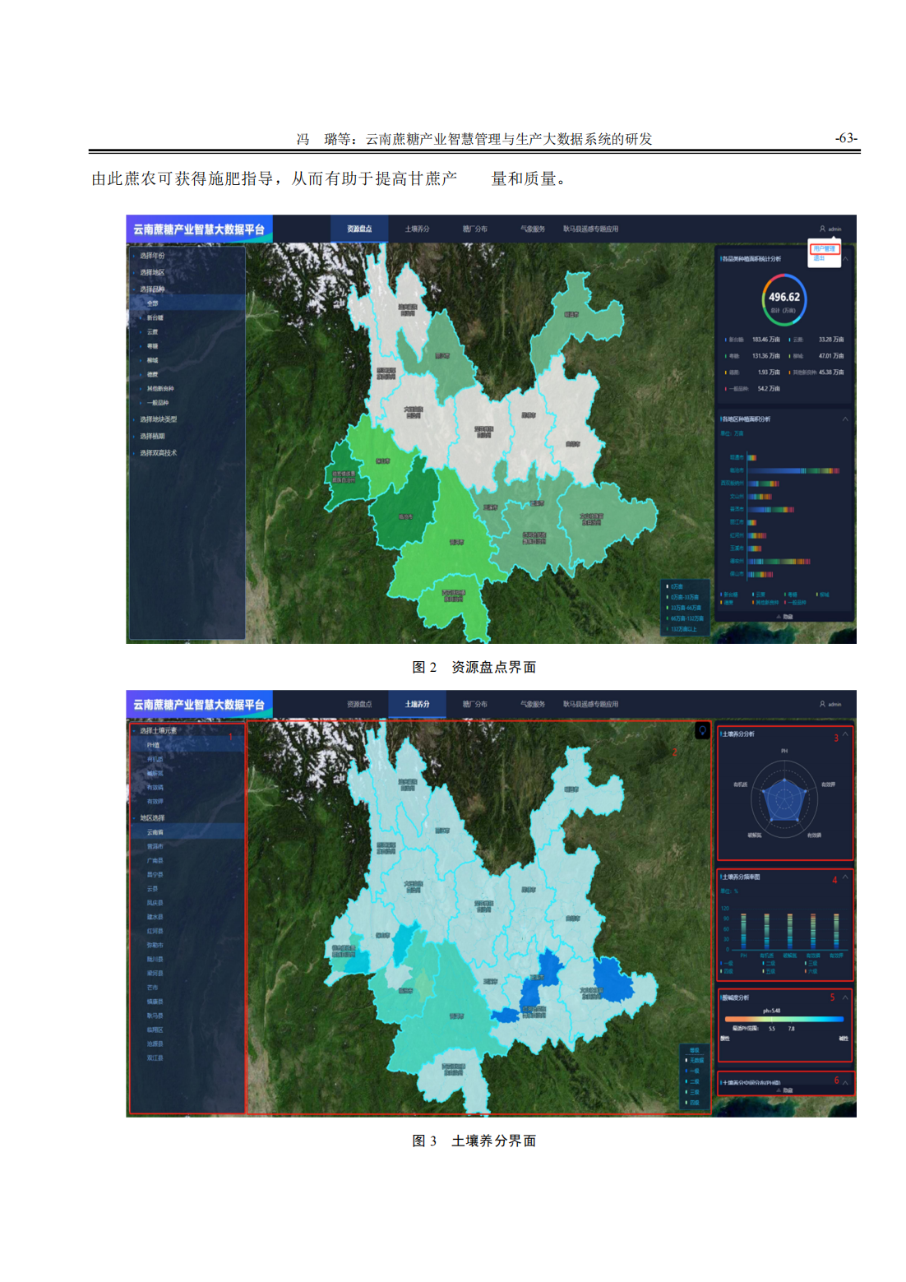The width and height of the screenshot is (906, 1282).
Task: Toggle 无数据 legend entry on the soil map
Action: click(695, 1060)
